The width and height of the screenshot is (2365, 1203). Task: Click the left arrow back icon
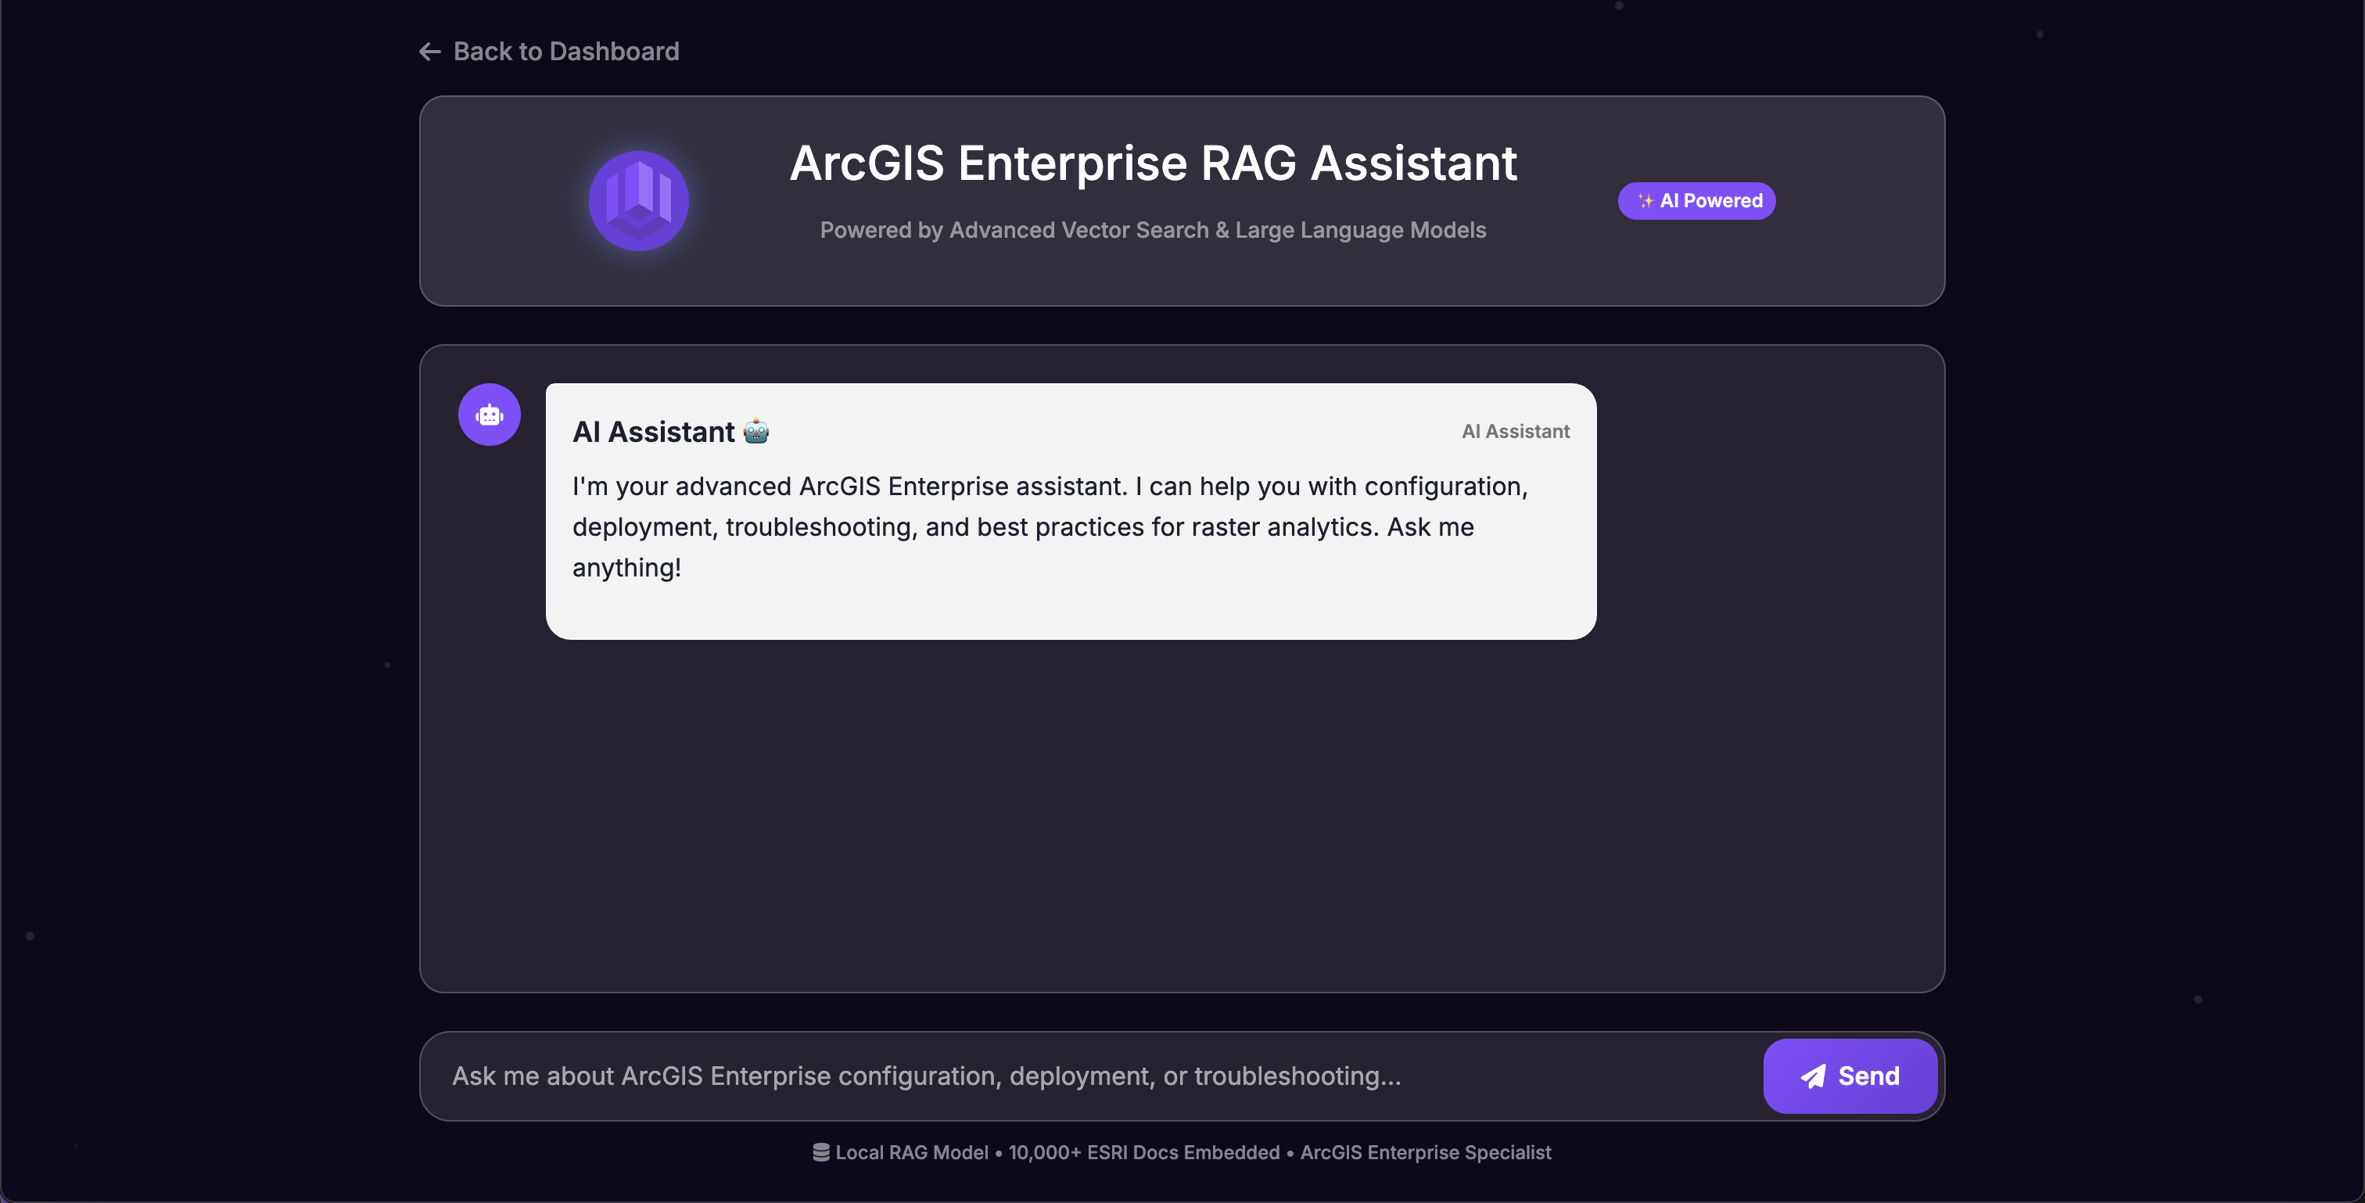coord(429,52)
